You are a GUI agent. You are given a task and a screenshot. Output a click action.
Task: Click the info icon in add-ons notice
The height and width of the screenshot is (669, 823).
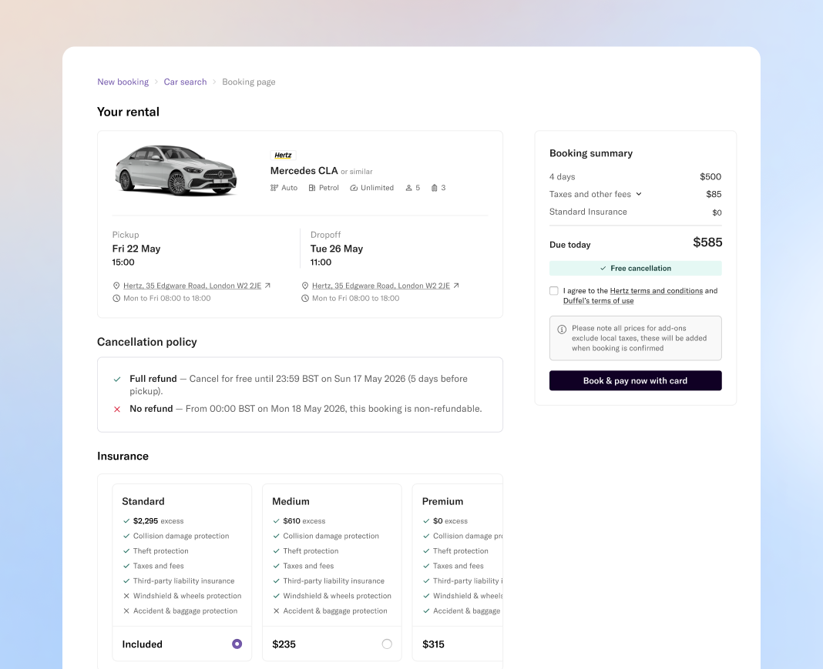562,329
